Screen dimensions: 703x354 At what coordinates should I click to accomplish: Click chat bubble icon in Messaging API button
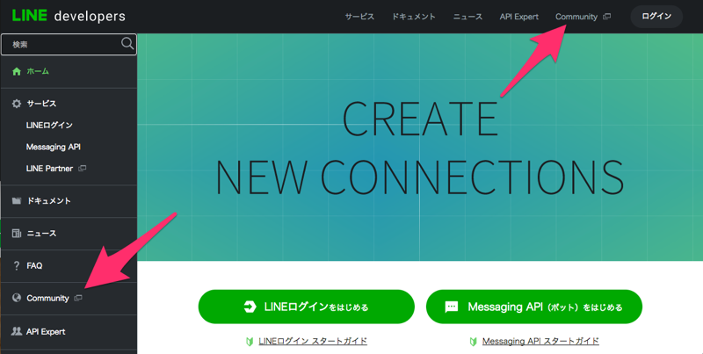[x=451, y=307]
